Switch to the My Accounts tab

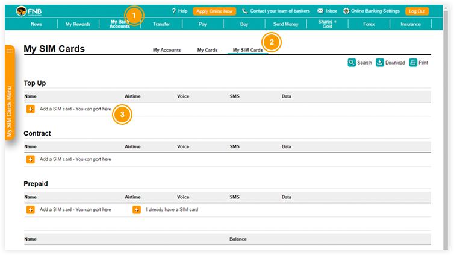(167, 50)
